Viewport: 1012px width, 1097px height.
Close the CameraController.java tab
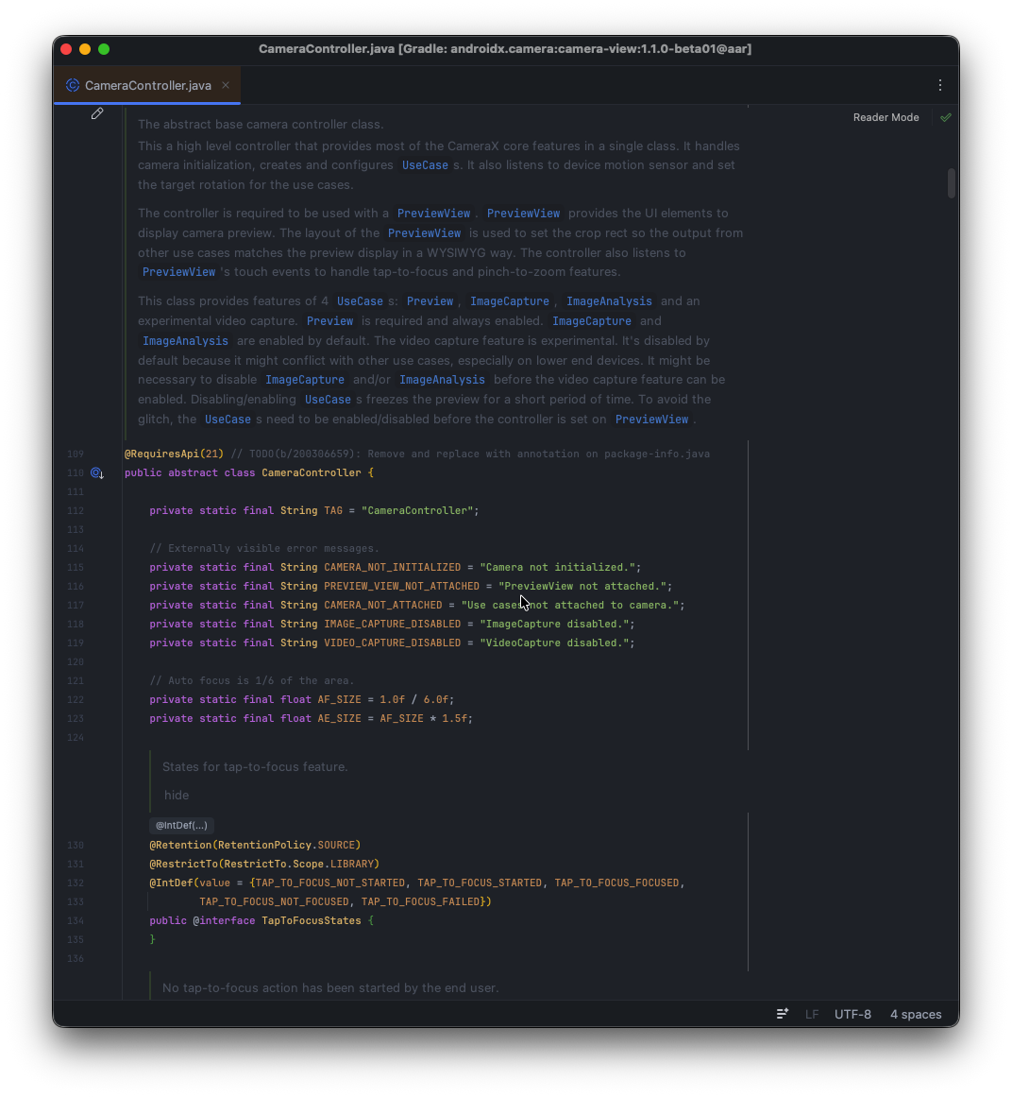[226, 85]
